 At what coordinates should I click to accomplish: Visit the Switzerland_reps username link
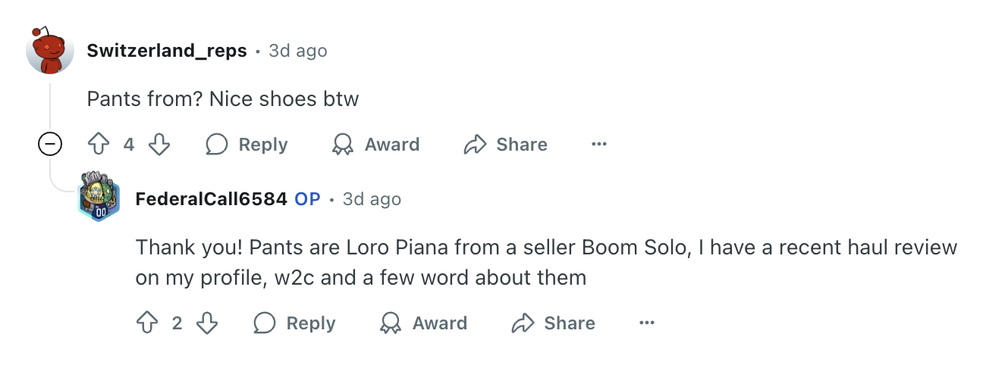coord(167,51)
